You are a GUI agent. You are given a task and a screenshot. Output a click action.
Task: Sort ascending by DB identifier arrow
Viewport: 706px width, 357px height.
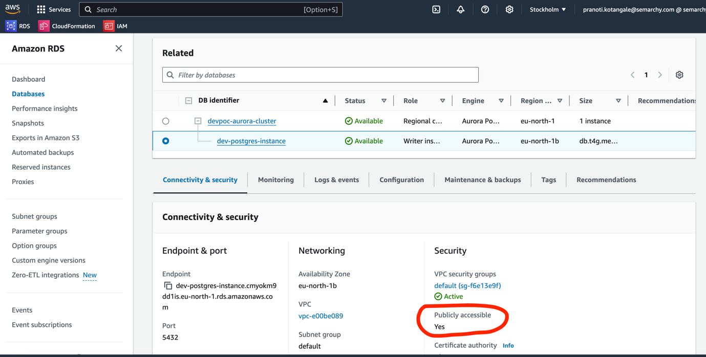[325, 101]
